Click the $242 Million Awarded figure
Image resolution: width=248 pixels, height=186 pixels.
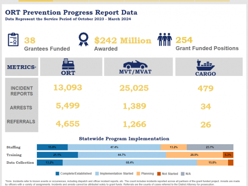(123, 40)
